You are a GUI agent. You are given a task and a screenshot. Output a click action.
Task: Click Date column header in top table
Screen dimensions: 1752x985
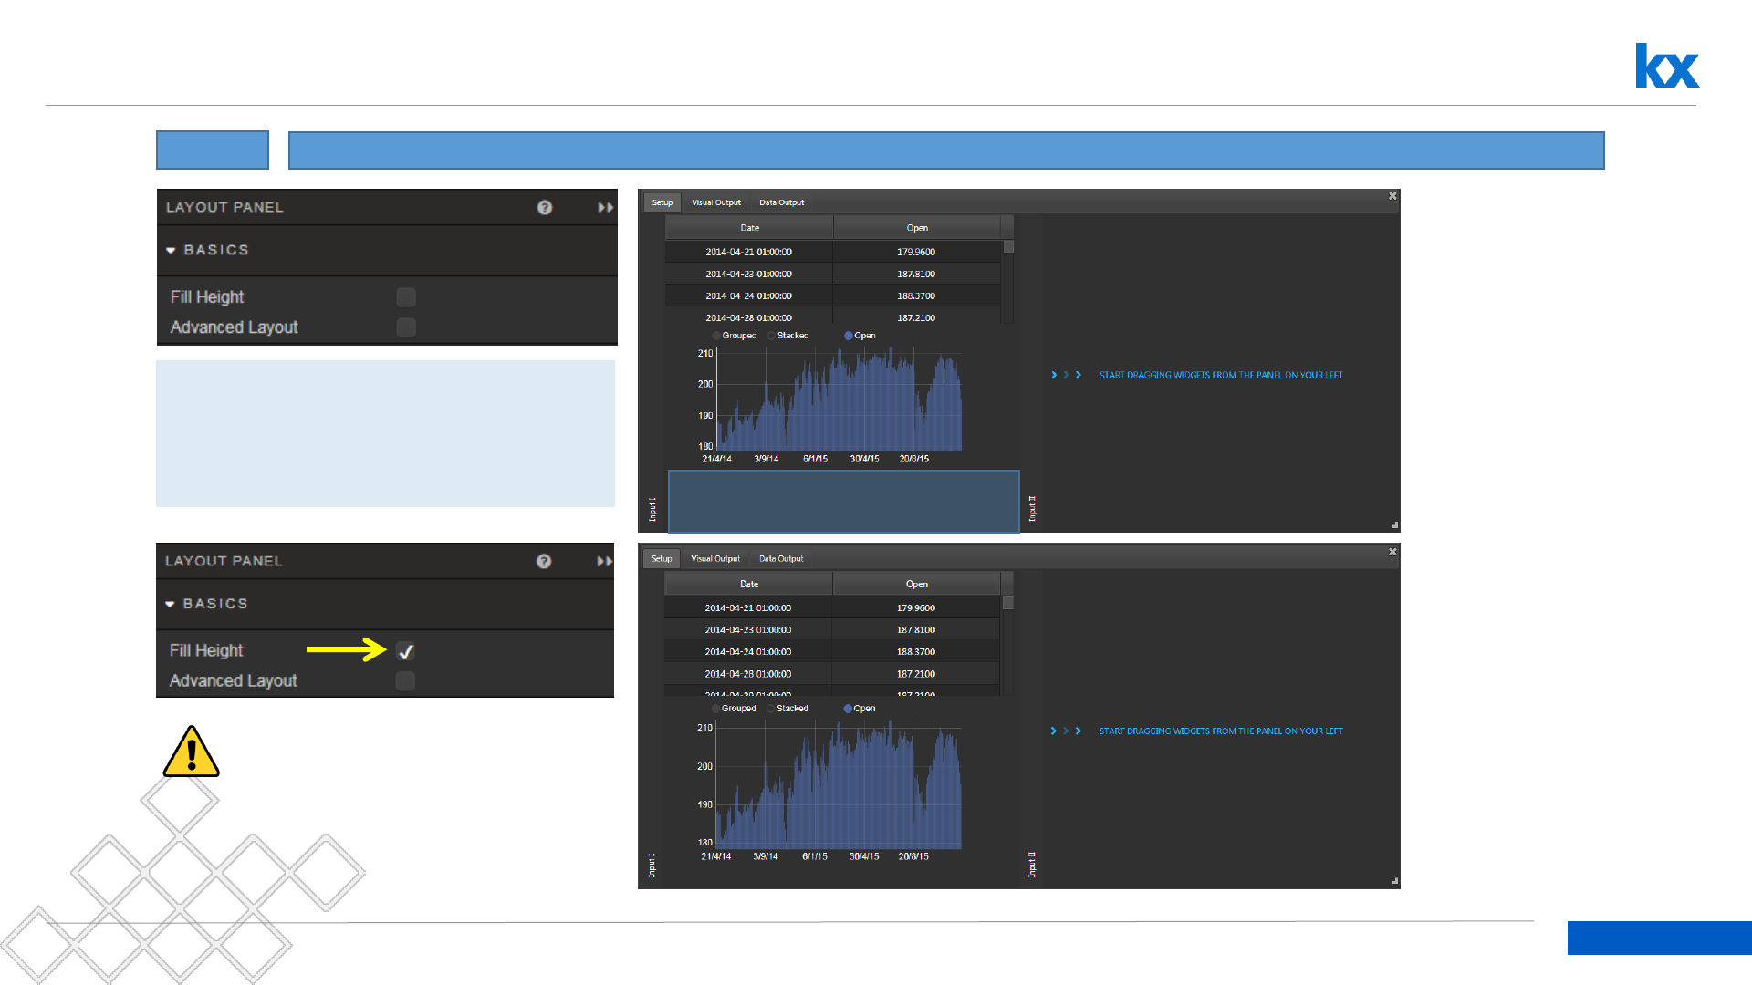click(x=749, y=228)
